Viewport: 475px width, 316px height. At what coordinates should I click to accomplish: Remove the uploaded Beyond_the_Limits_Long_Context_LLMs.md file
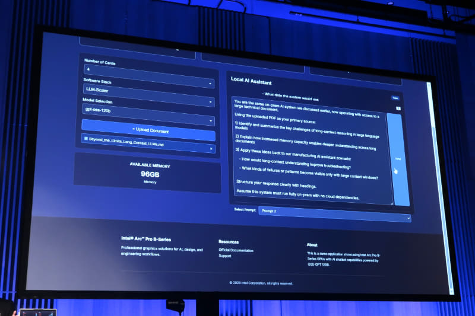[x=211, y=149]
